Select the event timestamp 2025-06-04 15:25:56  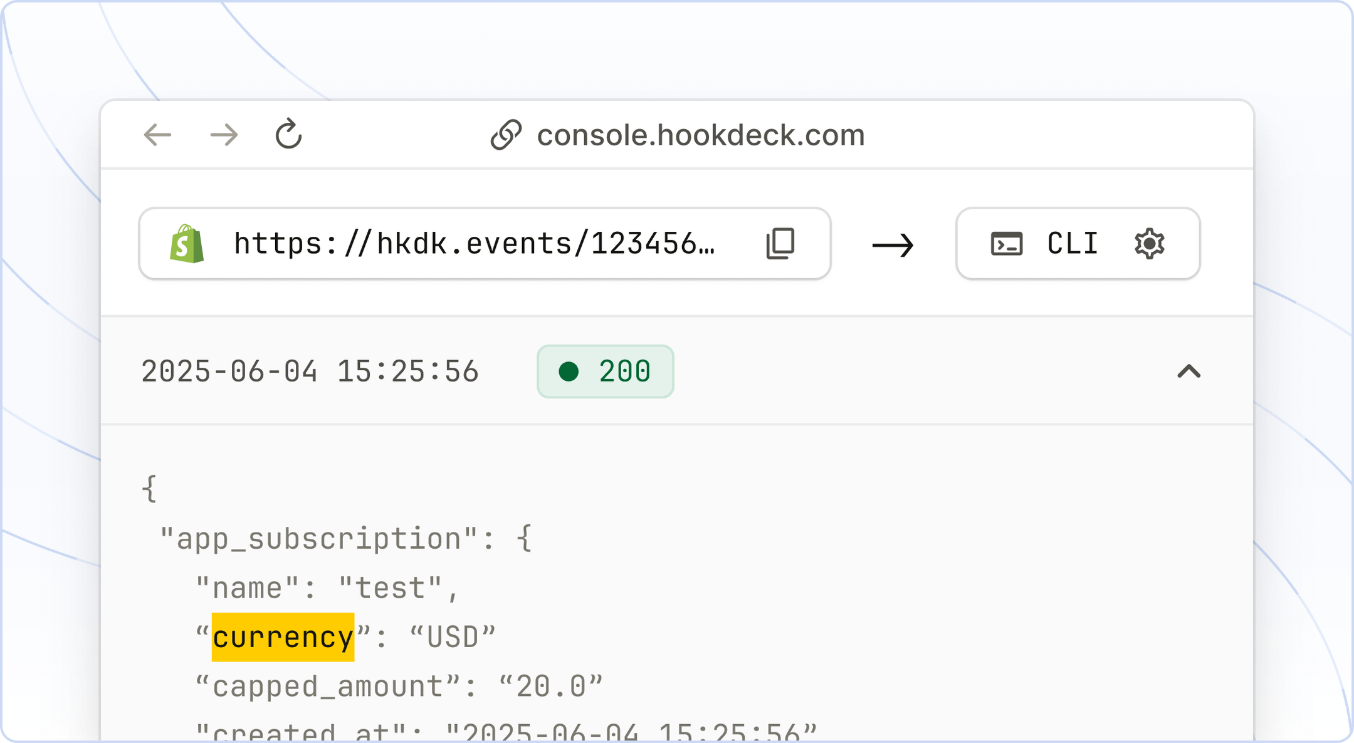tap(310, 371)
